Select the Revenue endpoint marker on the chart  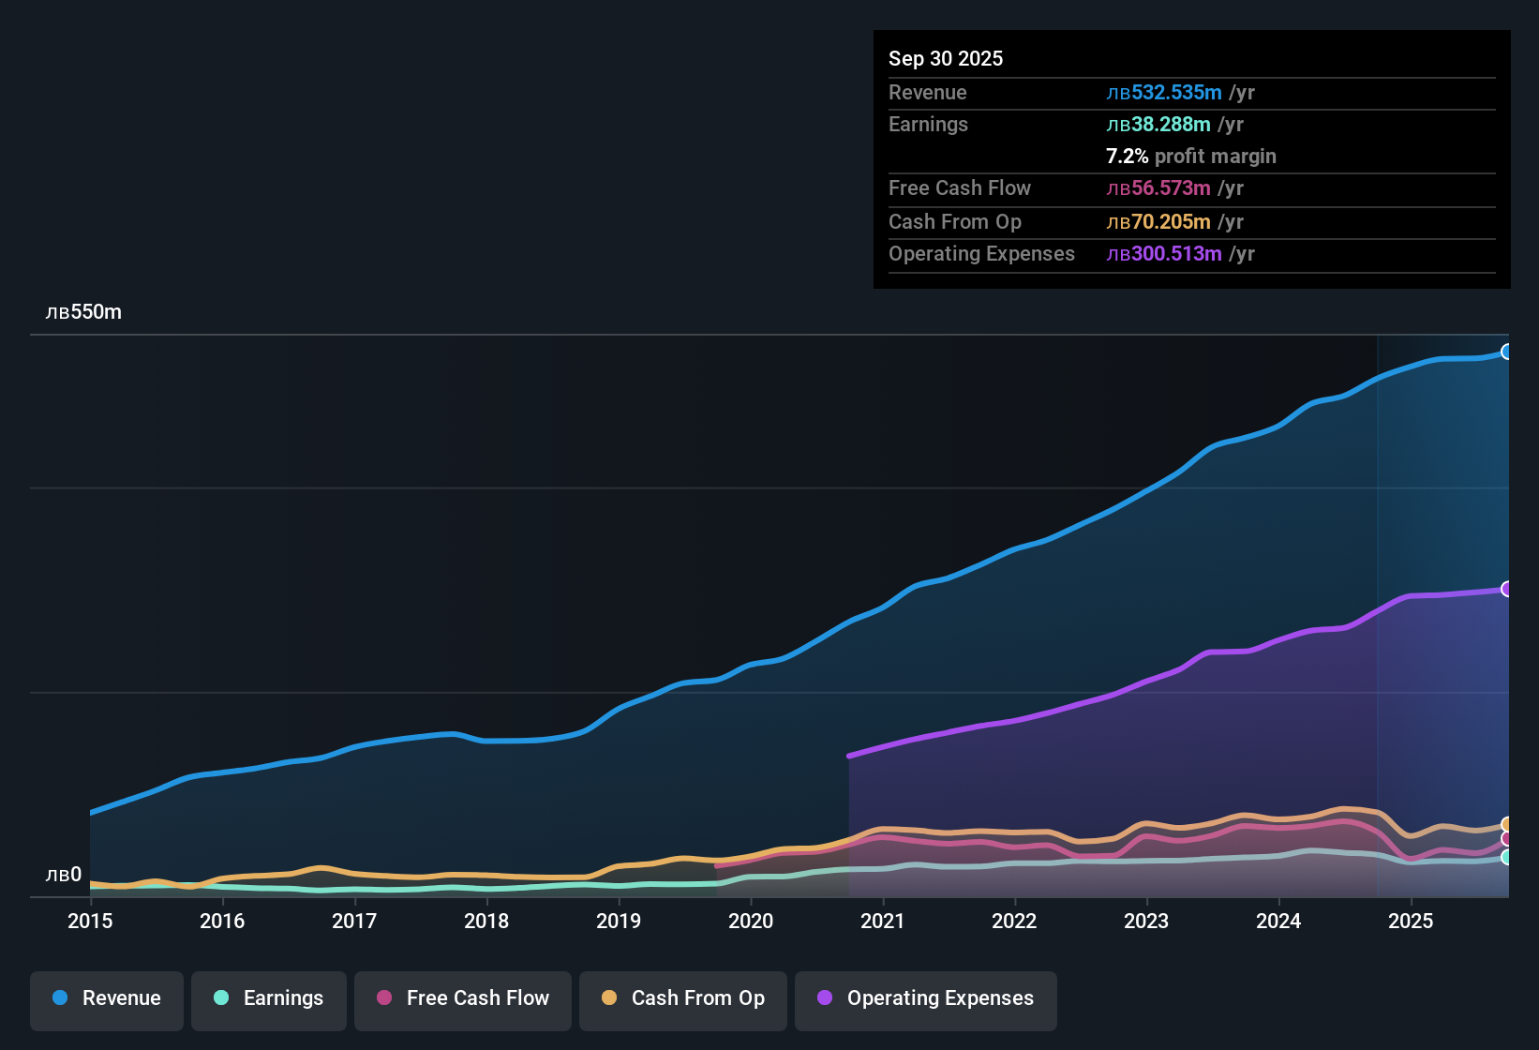coord(1507,351)
